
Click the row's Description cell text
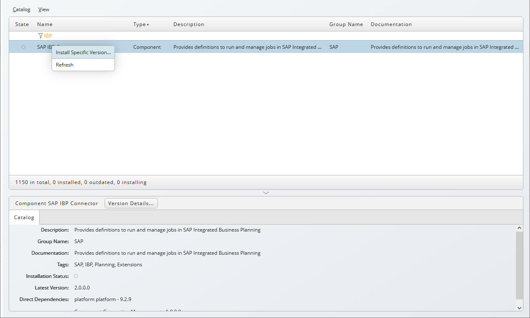point(248,47)
